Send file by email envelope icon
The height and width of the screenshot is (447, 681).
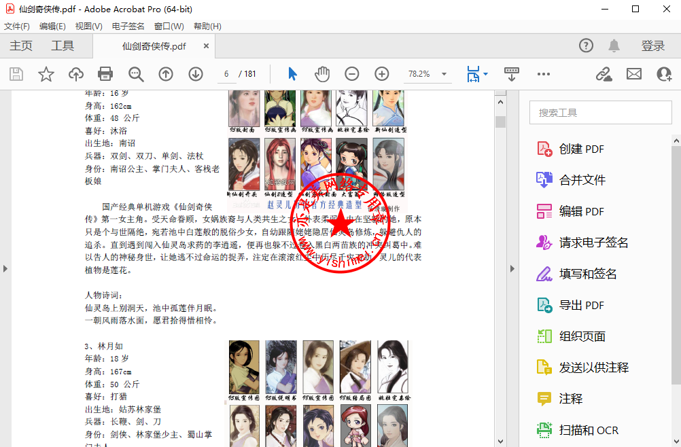634,74
